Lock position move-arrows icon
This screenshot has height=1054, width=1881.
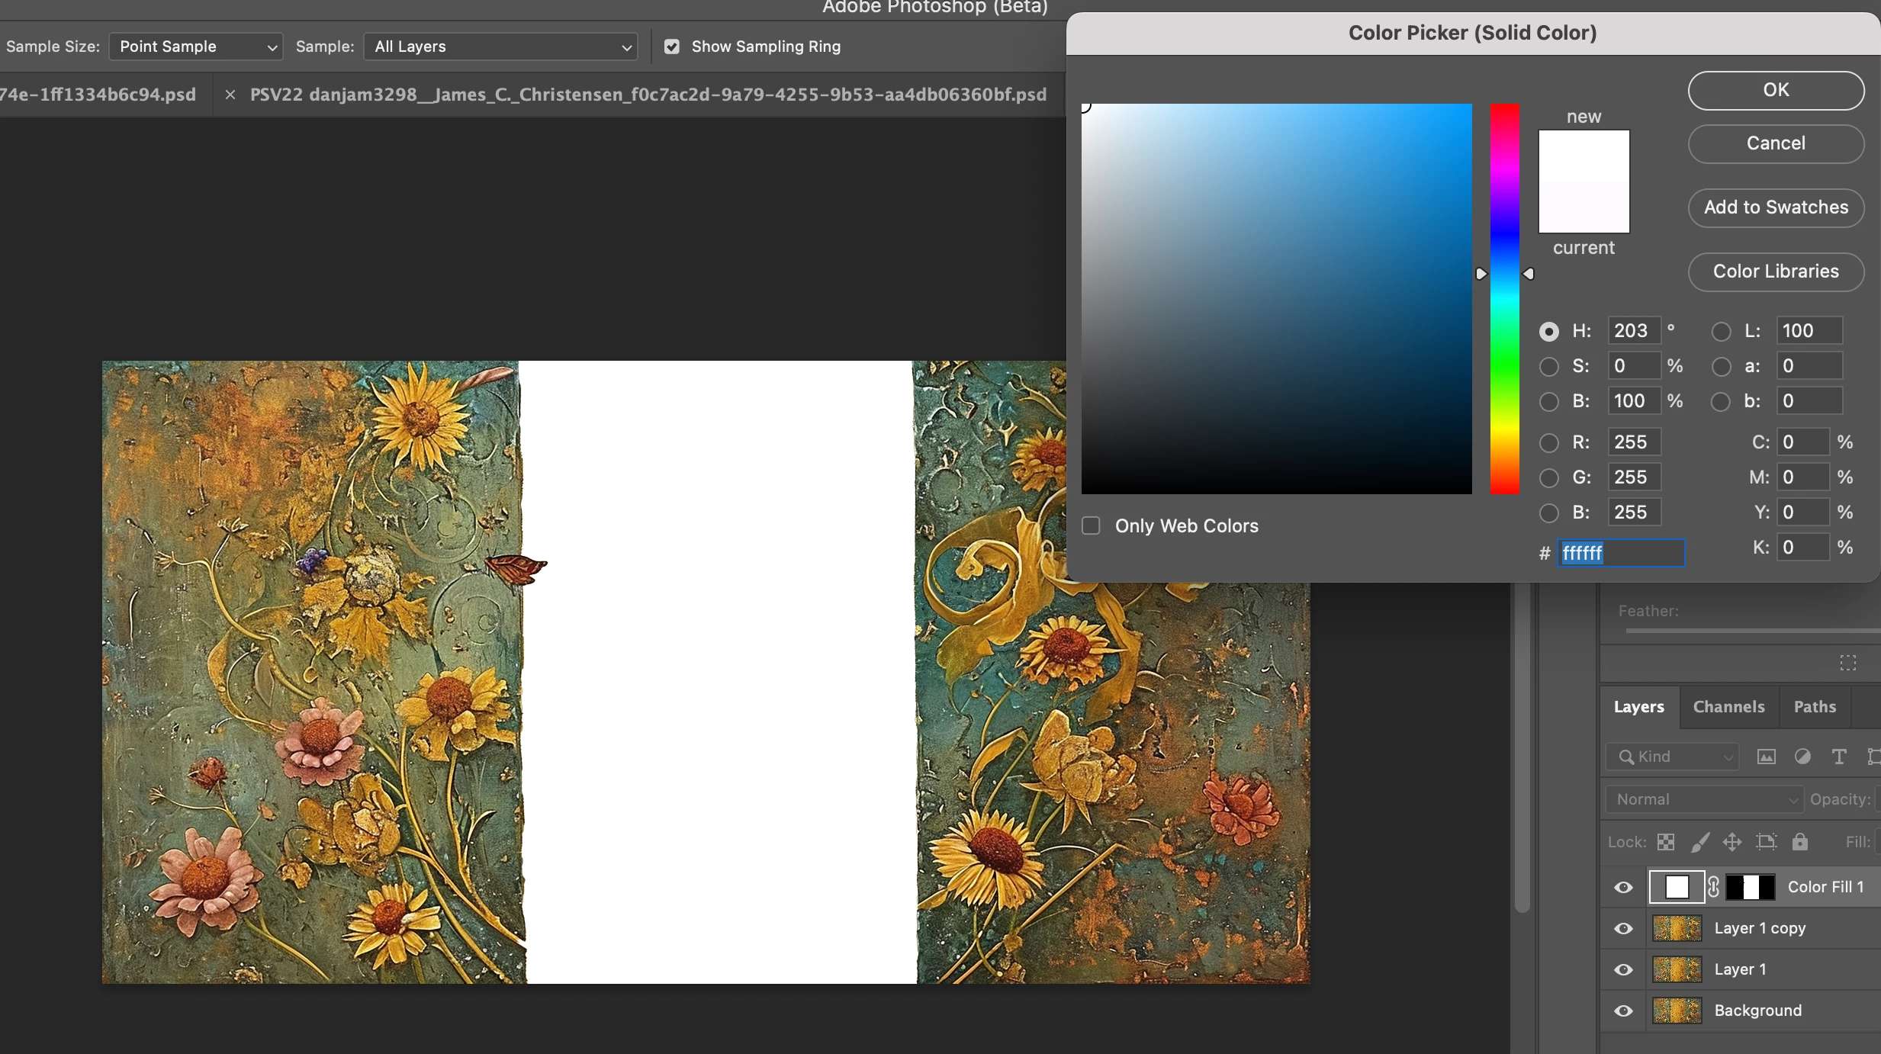click(x=1732, y=842)
